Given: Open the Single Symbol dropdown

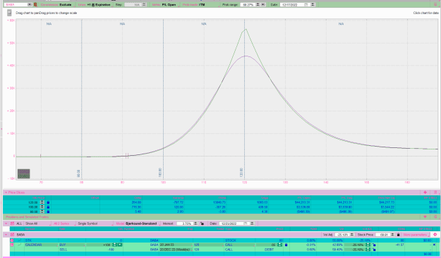Looking at the screenshot, I should (95, 223).
